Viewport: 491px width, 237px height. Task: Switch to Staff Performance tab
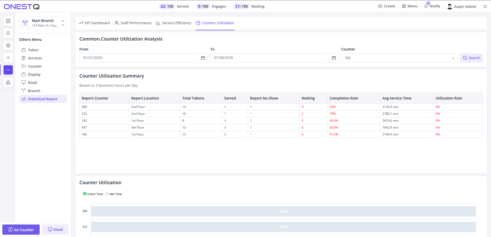tap(133, 23)
